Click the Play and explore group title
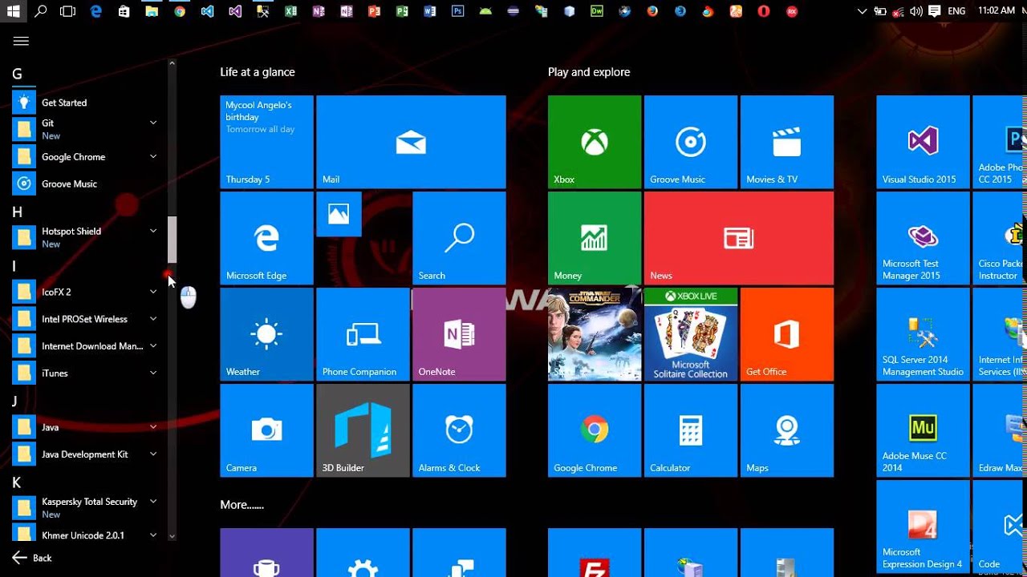The height and width of the screenshot is (577, 1027). [589, 72]
